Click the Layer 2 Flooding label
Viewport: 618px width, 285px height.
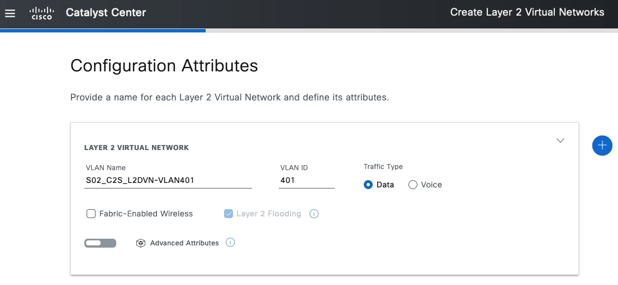269,214
